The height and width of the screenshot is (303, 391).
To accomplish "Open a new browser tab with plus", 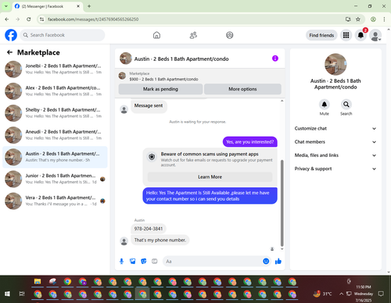I will click(x=89, y=6).
